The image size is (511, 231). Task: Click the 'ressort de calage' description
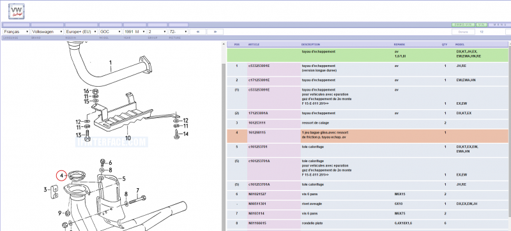316,123
